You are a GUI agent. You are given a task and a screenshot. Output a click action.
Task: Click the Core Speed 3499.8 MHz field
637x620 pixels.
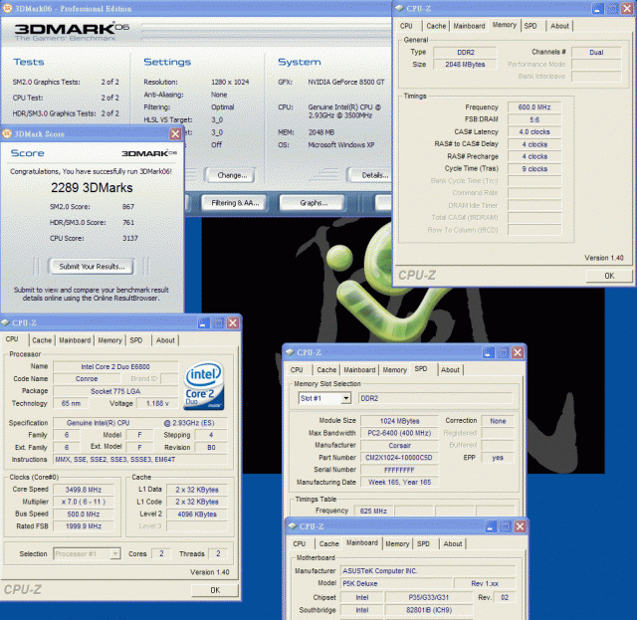point(84,490)
